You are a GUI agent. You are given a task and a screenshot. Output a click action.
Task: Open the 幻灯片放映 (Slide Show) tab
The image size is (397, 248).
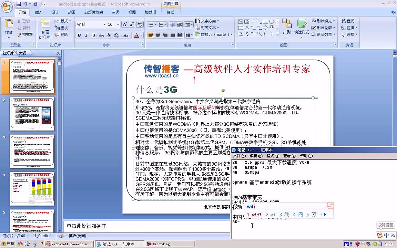94,12
